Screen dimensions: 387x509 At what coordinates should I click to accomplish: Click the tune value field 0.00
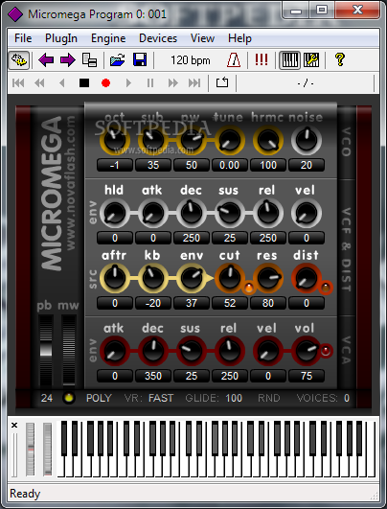tap(230, 165)
